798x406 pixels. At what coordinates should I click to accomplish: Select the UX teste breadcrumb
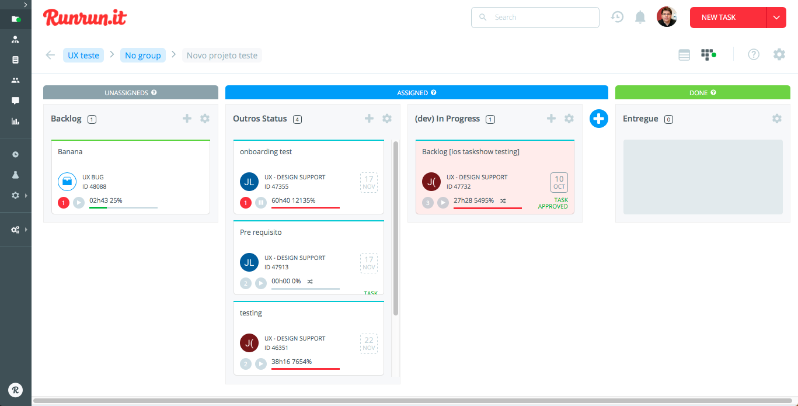click(x=83, y=55)
